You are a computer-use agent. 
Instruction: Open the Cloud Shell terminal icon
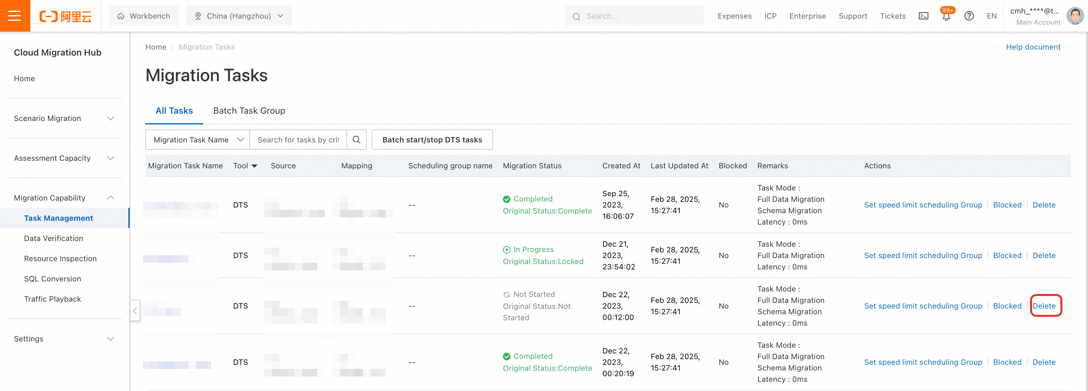(x=923, y=16)
